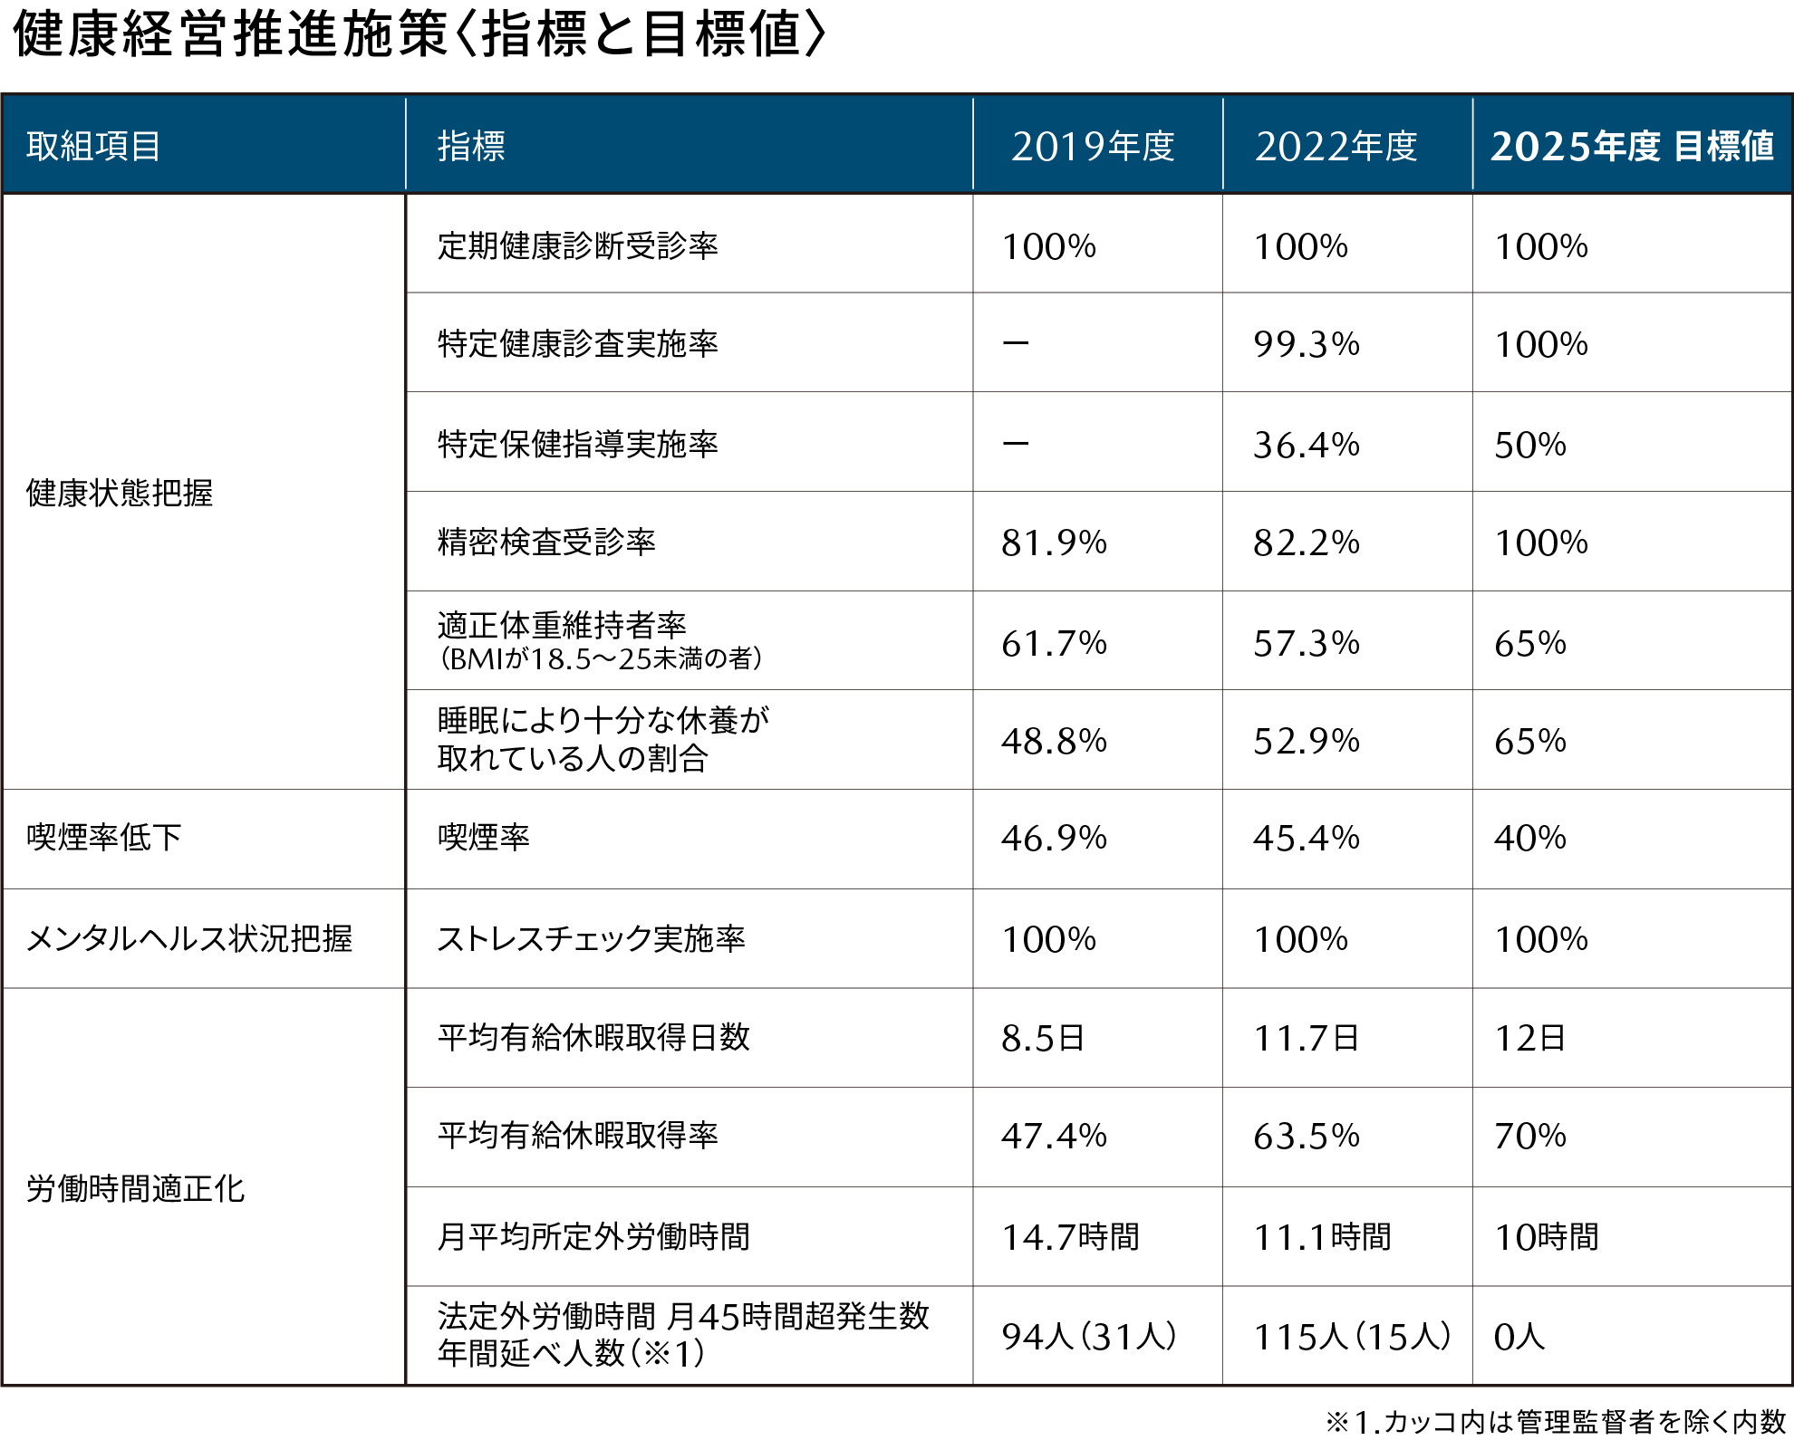The height and width of the screenshot is (1440, 1794).
Task: Select the 46.9% smoking rate value
Action: click(1055, 838)
